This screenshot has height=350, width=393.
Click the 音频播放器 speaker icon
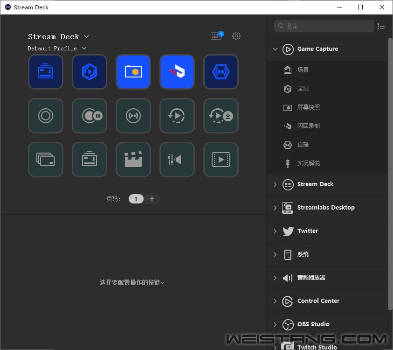coord(288,278)
